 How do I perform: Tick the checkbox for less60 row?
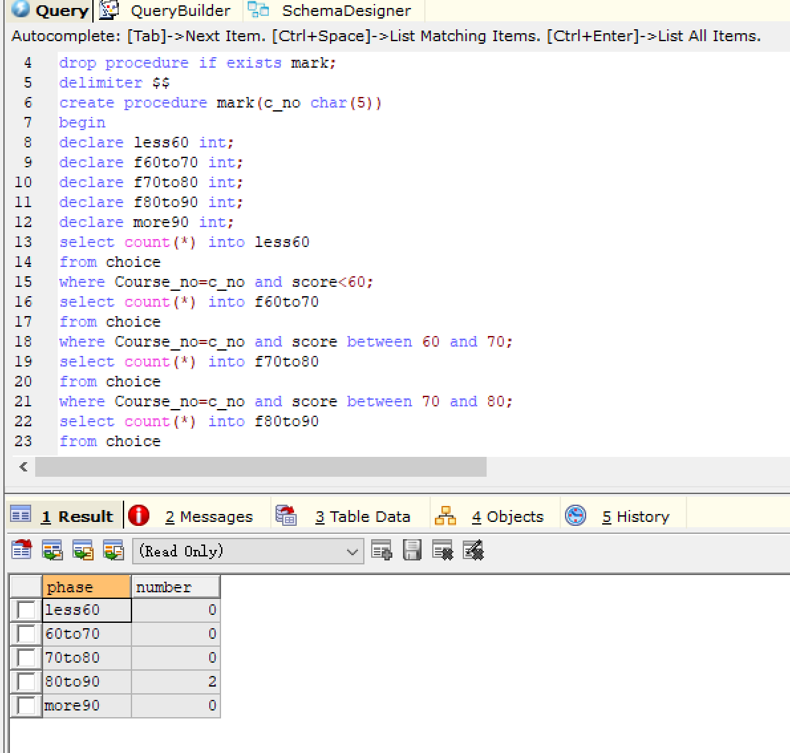click(x=26, y=610)
